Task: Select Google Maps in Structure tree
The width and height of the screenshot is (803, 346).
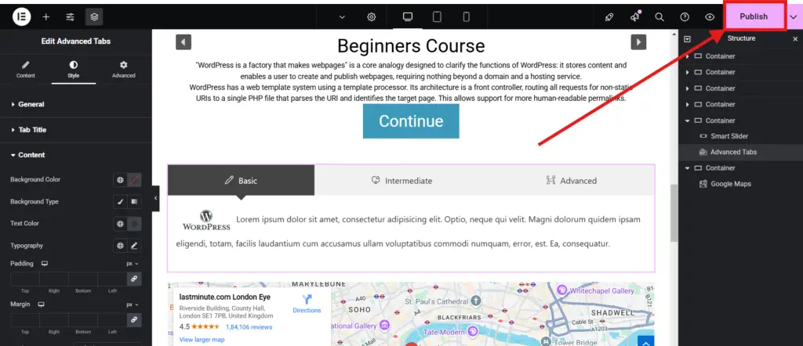Action: (730, 184)
